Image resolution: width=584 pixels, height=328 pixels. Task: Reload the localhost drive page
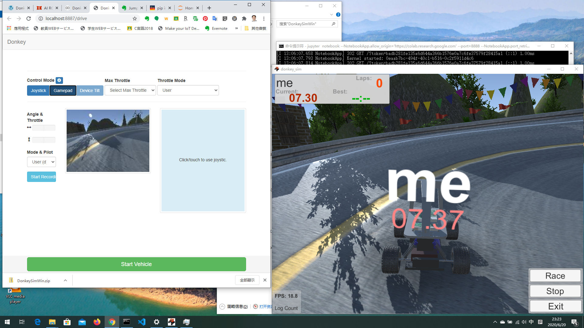click(29, 19)
